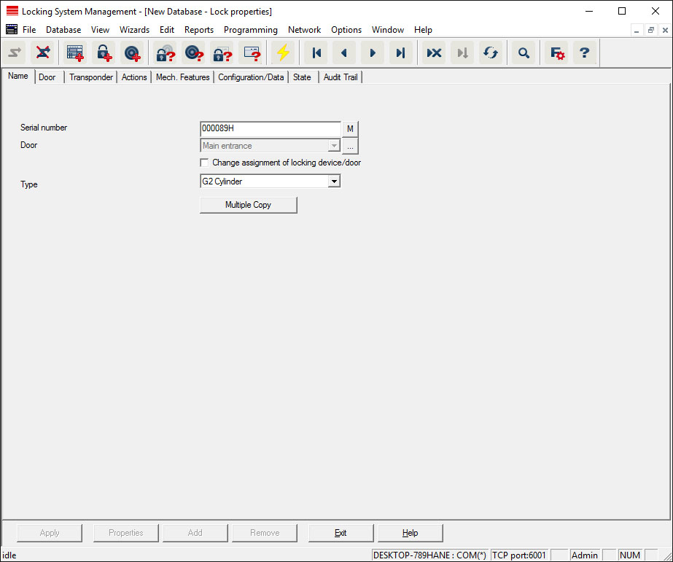673x562 pixels.
Task: Click the yellow lightning bolt program icon
Action: click(282, 52)
